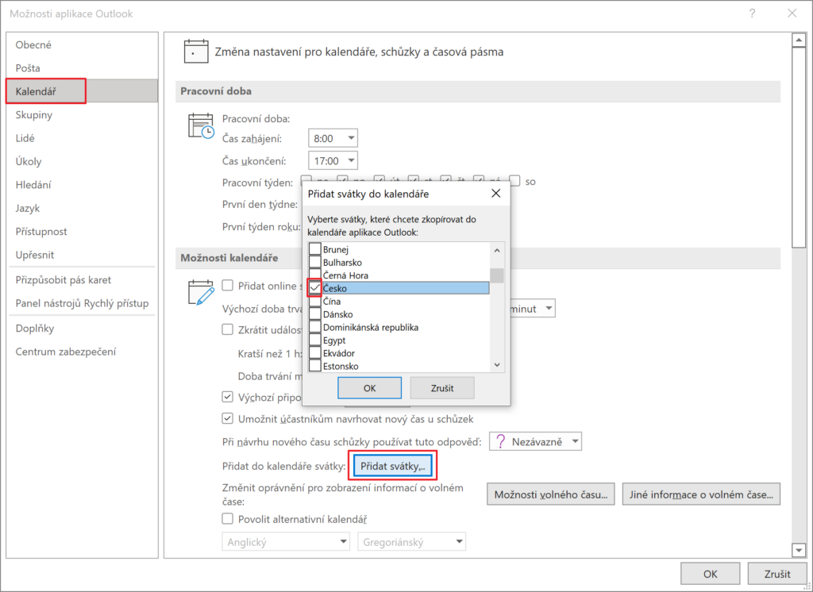Toggle Přidat online schůzku checkbox
Screen dimensions: 813x592
point(227,285)
